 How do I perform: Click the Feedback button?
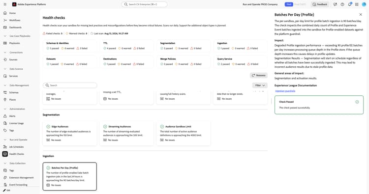320,4
